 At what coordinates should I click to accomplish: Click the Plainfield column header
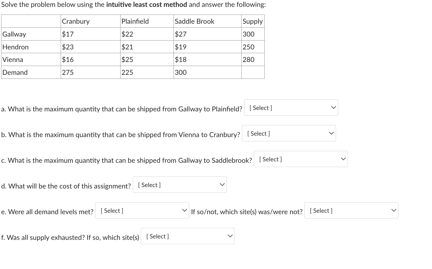pos(135,21)
